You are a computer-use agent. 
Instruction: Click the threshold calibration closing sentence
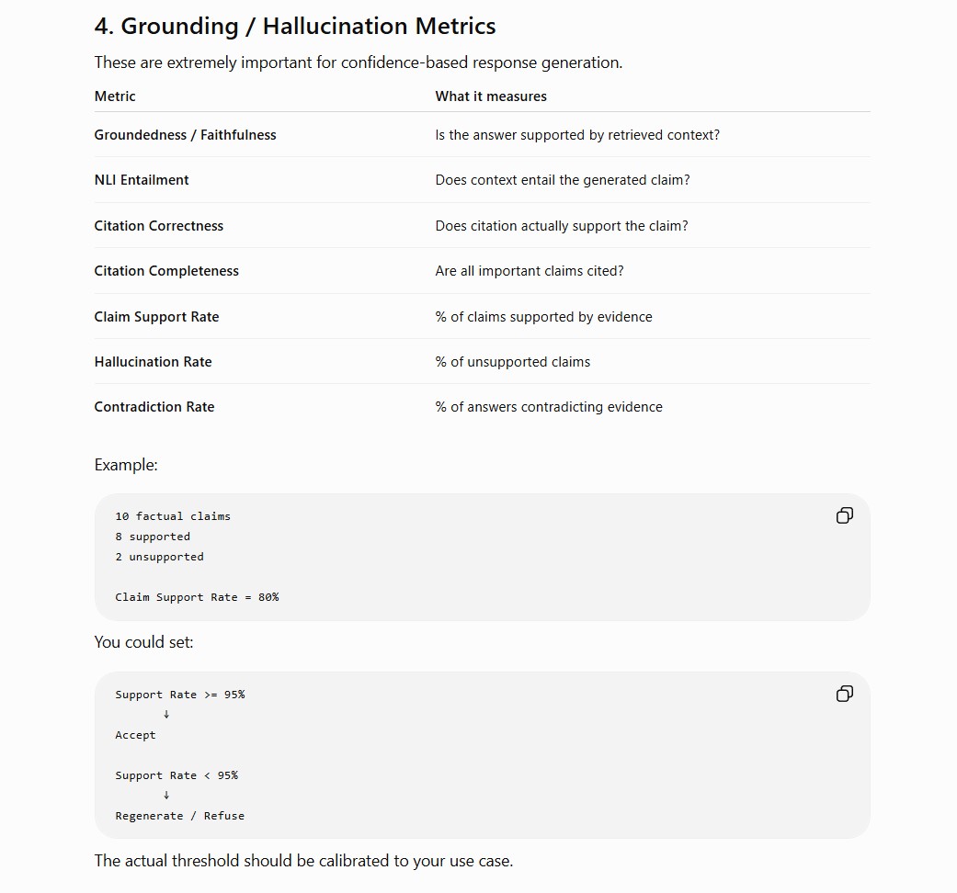click(x=303, y=861)
